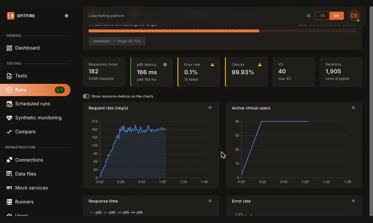Viewport: 373px width, 223px height.
Task: Click the 10 failed text
Action: 191,80
